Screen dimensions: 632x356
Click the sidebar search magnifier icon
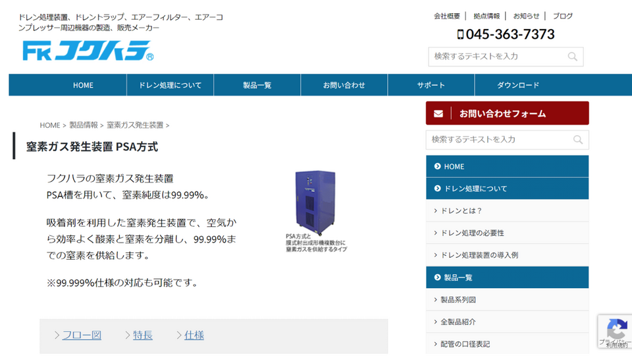578,140
